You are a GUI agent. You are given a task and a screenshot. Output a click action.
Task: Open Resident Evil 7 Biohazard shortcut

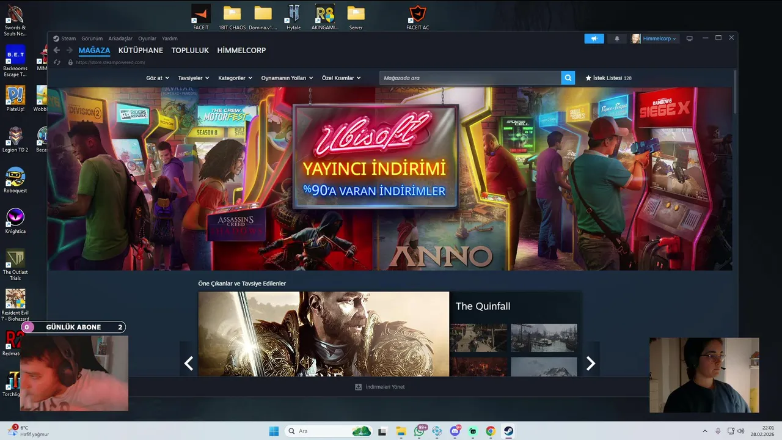[15, 305]
